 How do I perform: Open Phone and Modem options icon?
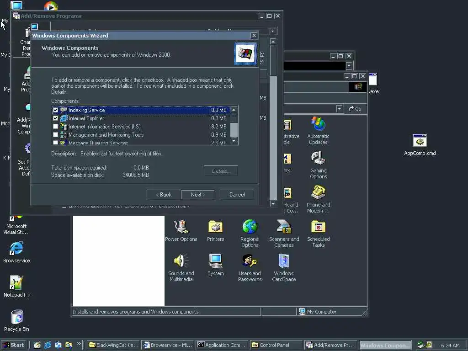[x=318, y=199]
